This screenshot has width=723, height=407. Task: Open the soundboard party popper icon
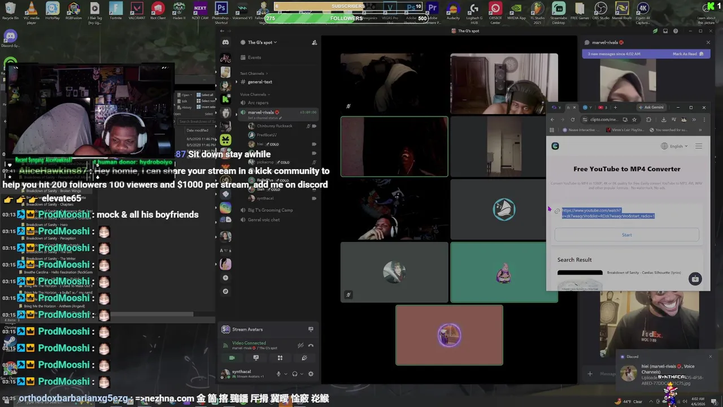pyautogui.click(x=304, y=358)
